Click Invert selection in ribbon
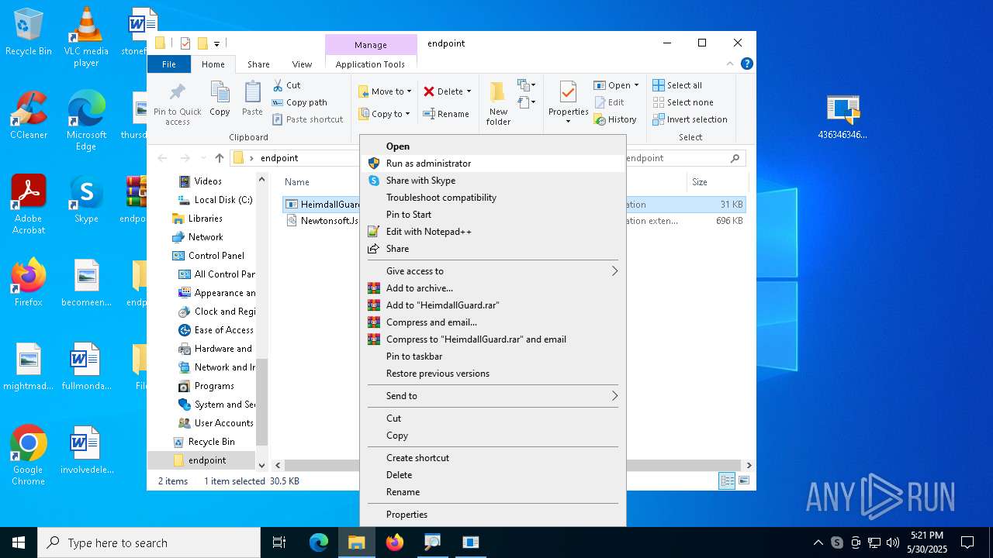The image size is (993, 558). click(x=690, y=119)
